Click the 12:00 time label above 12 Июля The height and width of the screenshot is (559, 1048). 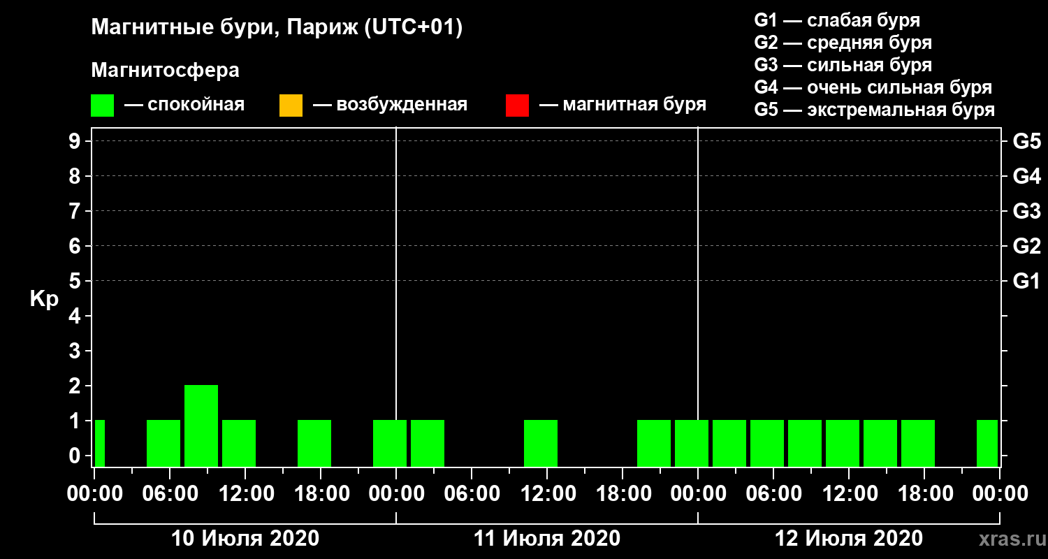849,494
